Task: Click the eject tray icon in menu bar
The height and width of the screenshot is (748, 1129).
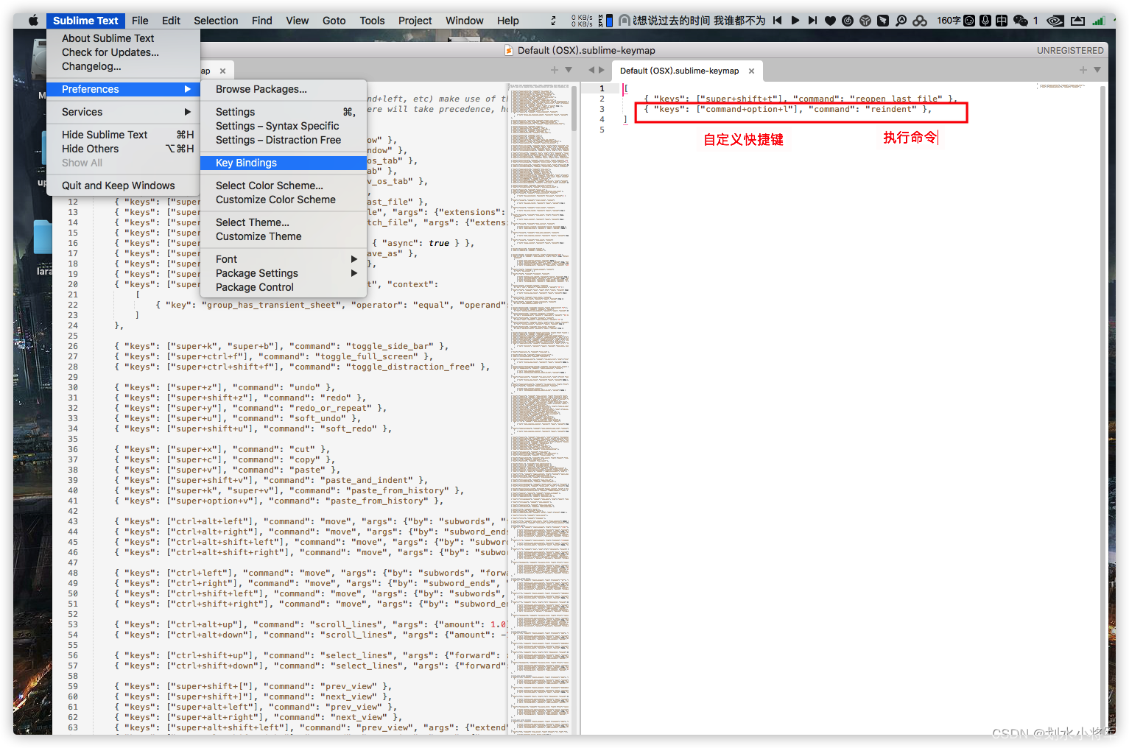Action: coord(1077,21)
